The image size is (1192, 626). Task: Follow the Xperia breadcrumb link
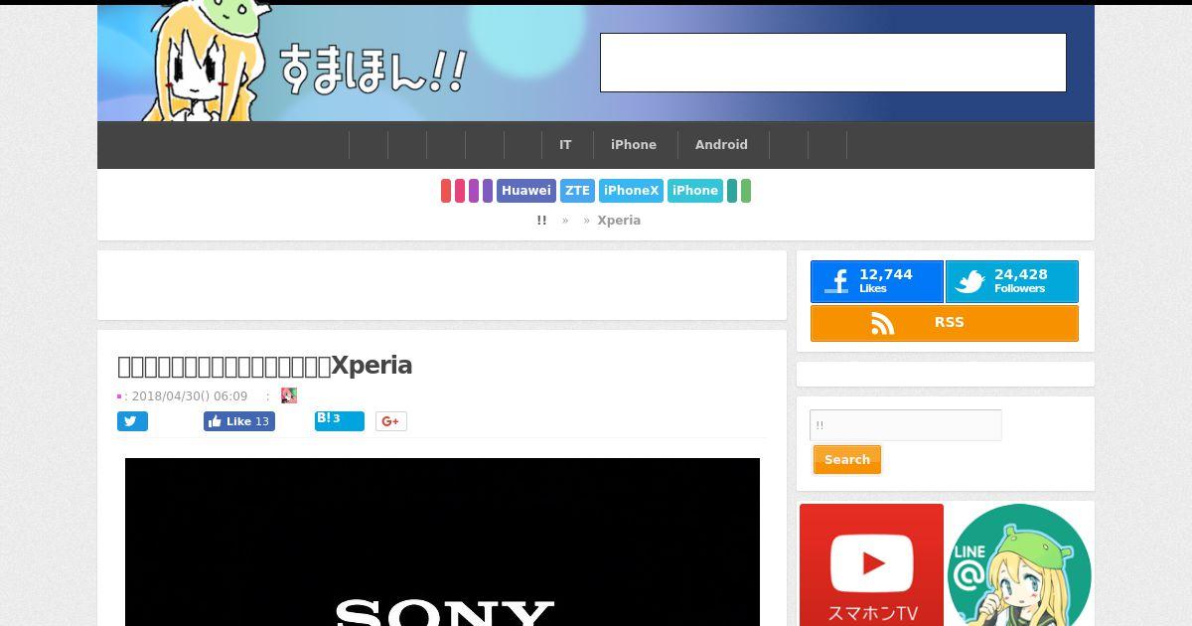tap(619, 221)
